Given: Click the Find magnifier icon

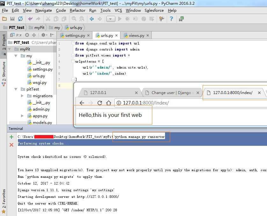Looking at the screenshot, I should pyautogui.click(x=74, y=19).
